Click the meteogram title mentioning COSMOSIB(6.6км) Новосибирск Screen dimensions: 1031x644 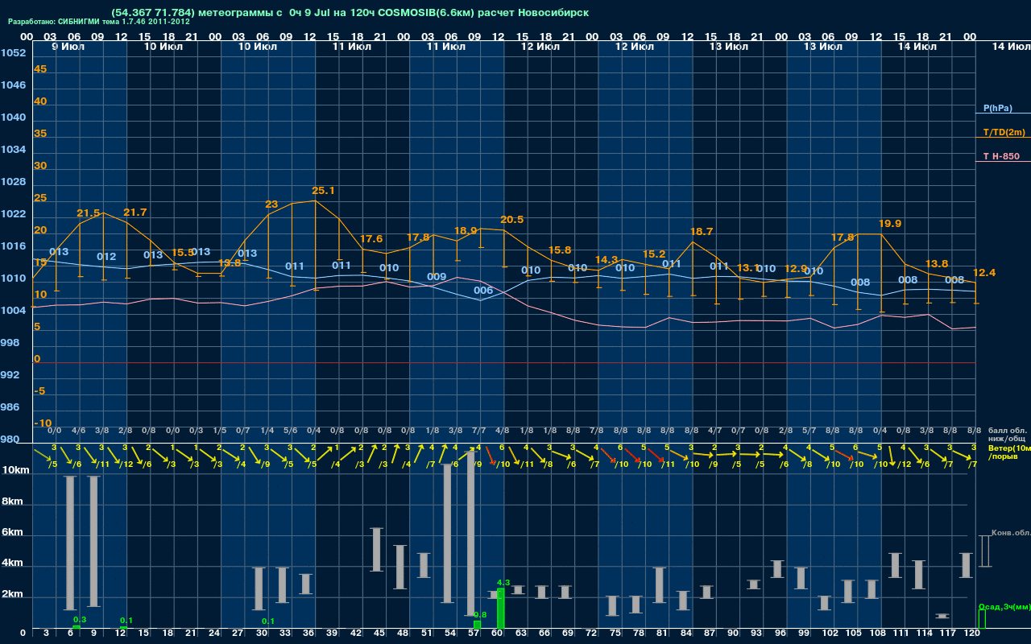(350, 13)
